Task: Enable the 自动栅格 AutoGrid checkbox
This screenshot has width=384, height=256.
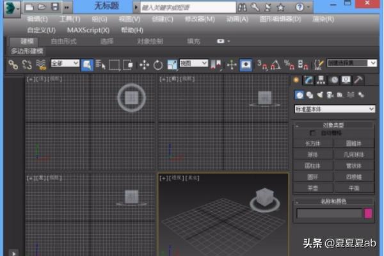Action: [313, 133]
